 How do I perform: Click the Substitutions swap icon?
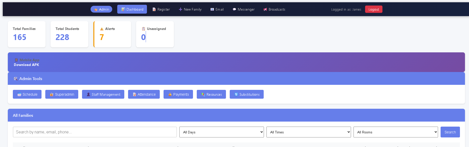coord(236,94)
